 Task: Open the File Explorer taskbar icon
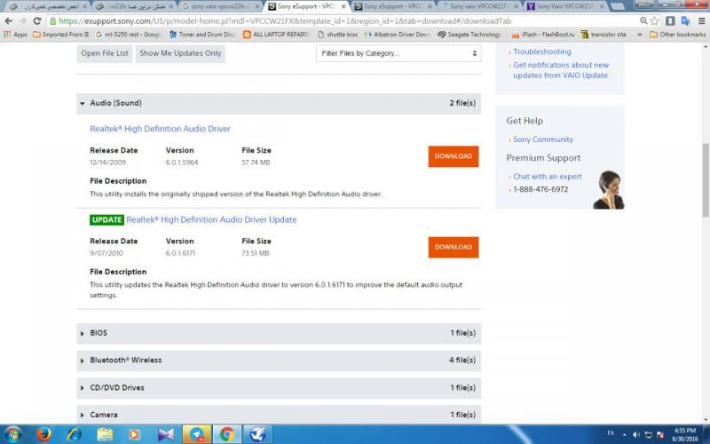105,434
